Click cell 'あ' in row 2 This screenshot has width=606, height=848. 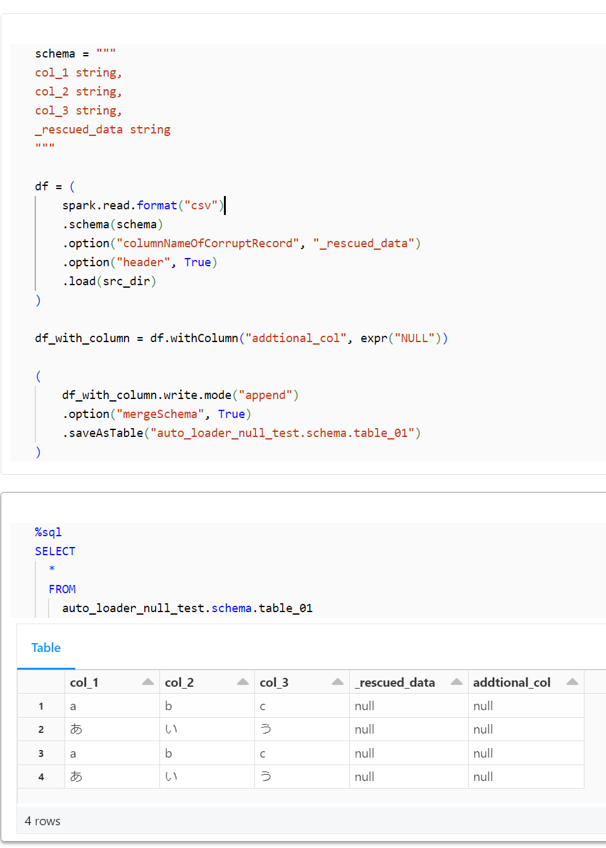(112, 729)
